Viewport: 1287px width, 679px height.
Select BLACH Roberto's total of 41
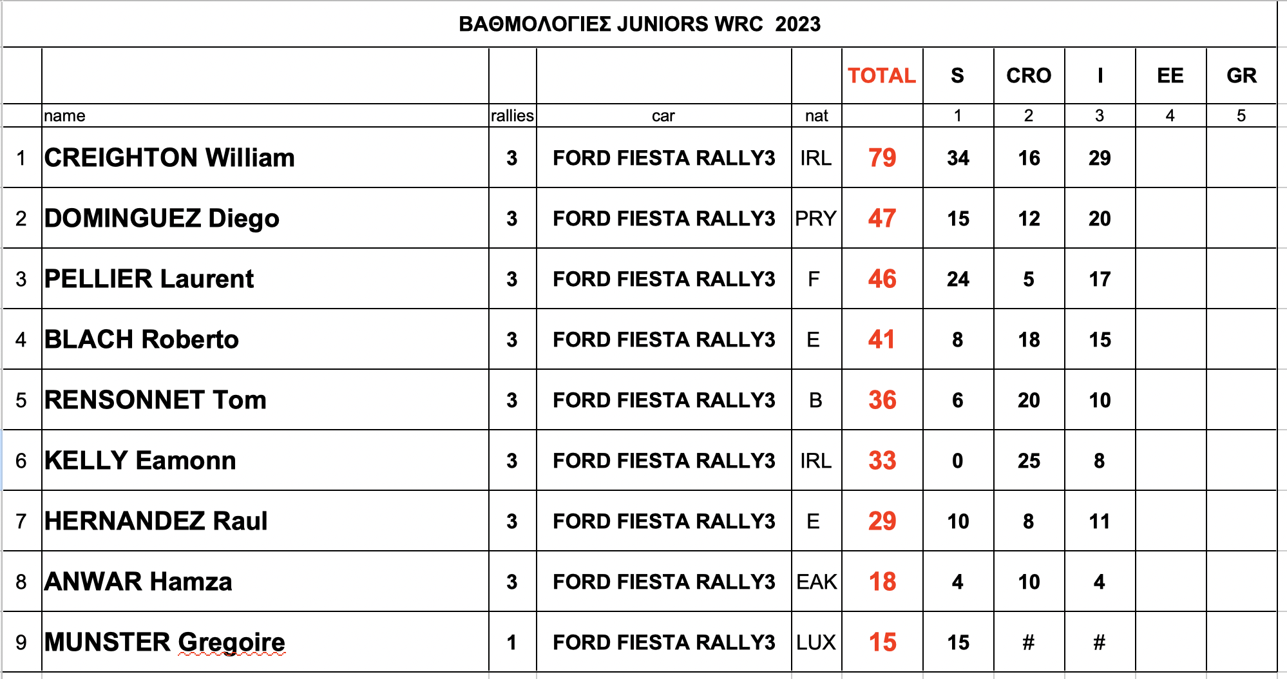click(x=882, y=339)
